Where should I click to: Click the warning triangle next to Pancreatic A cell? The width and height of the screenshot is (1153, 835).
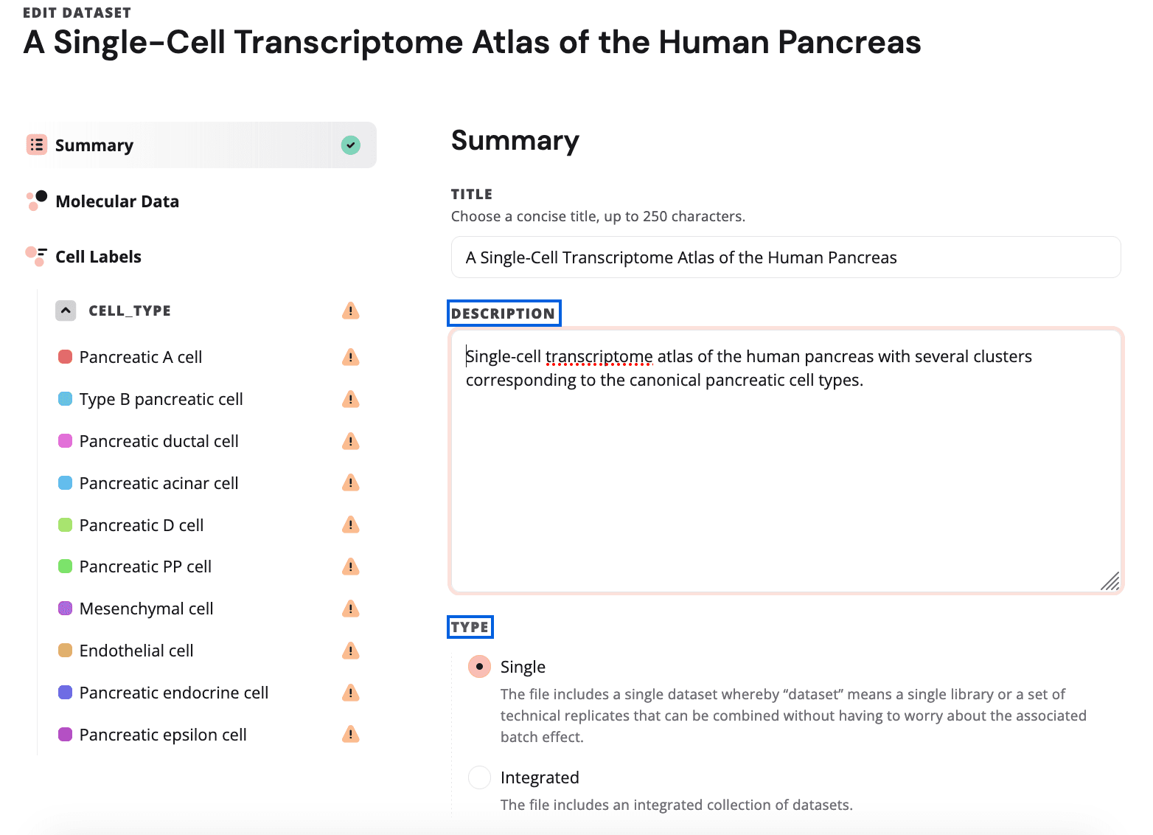[x=351, y=357]
